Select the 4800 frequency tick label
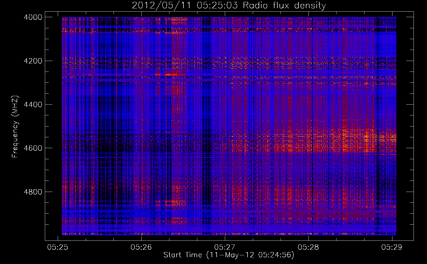The width and height of the screenshot is (427, 264). click(33, 192)
